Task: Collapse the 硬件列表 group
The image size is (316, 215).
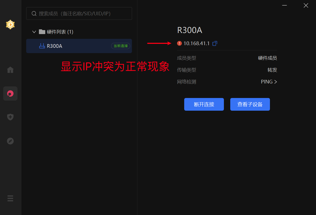Action: (x=34, y=31)
